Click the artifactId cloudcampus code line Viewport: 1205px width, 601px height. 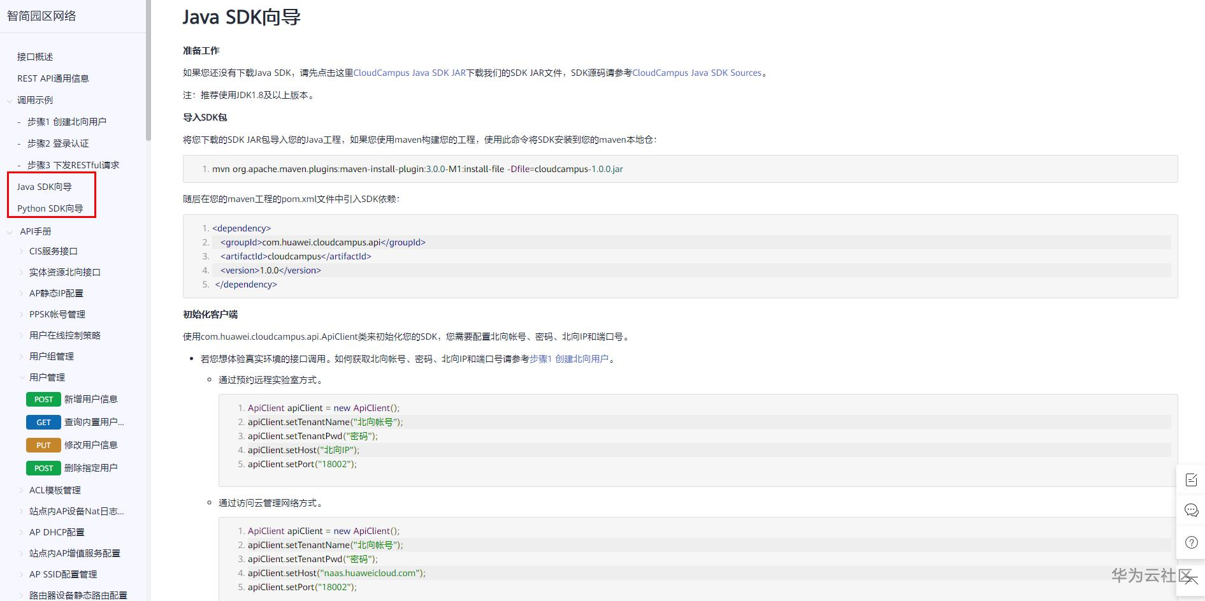click(x=296, y=256)
